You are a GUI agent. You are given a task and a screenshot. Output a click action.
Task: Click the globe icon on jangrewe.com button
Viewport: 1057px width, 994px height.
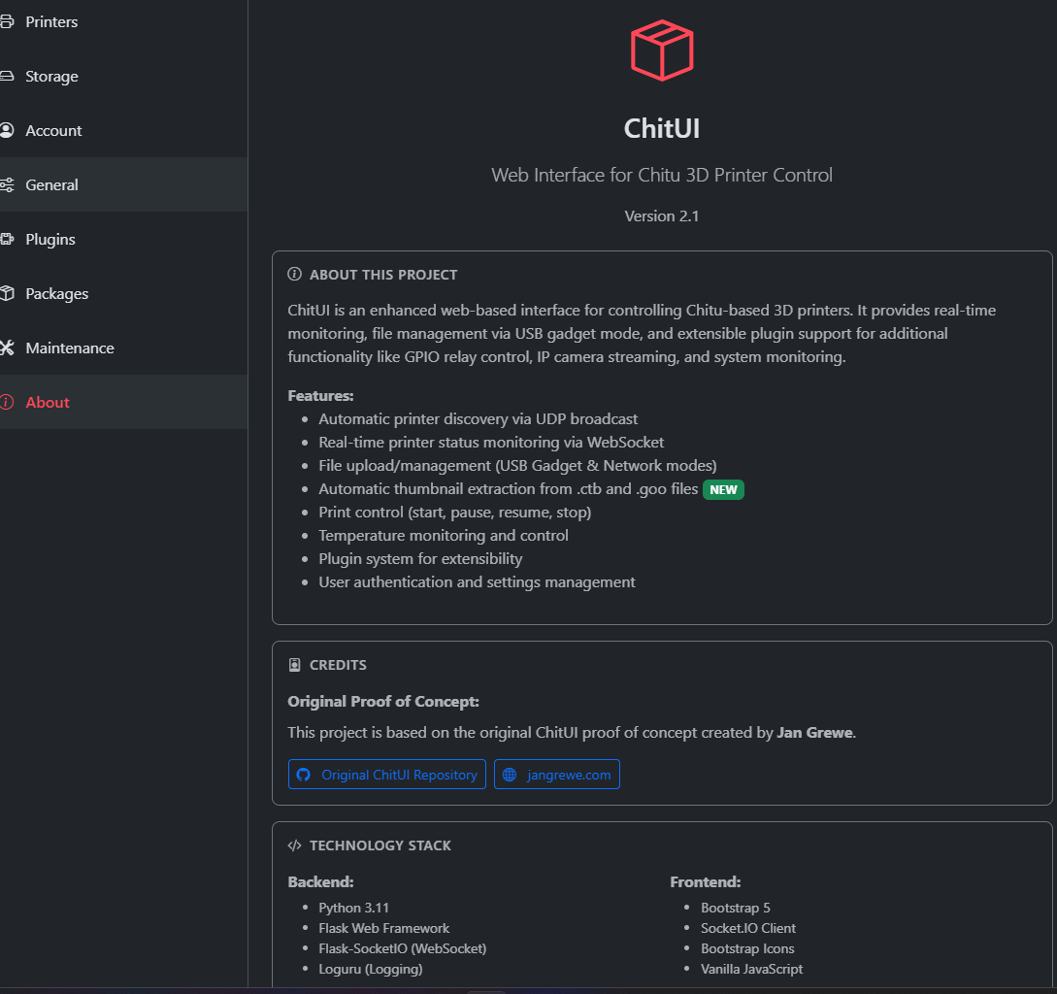(510, 775)
